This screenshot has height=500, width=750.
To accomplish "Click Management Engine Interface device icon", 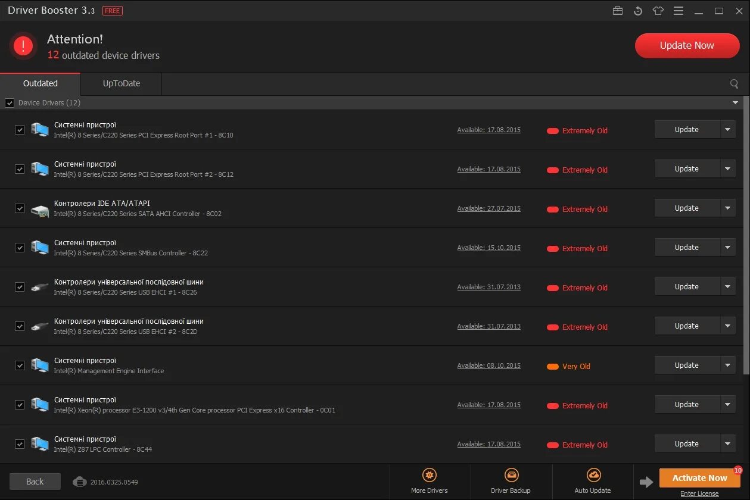I will pyautogui.click(x=40, y=365).
